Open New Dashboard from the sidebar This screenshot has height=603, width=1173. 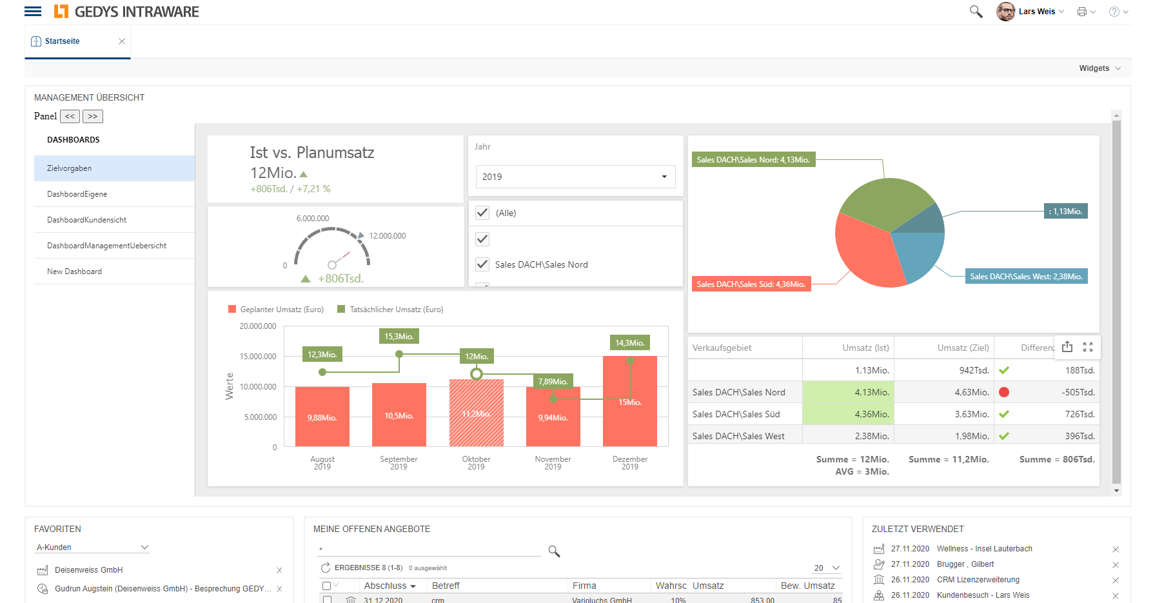(74, 271)
